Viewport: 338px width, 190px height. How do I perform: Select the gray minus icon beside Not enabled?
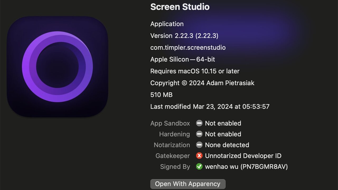(x=199, y=123)
